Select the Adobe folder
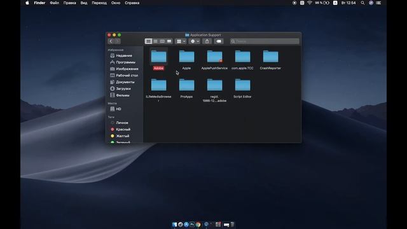Screen dimensions: 407x229 pyautogui.click(x=158, y=60)
